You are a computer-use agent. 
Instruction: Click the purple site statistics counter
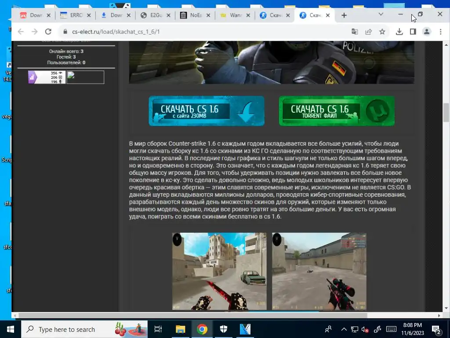coord(47,77)
